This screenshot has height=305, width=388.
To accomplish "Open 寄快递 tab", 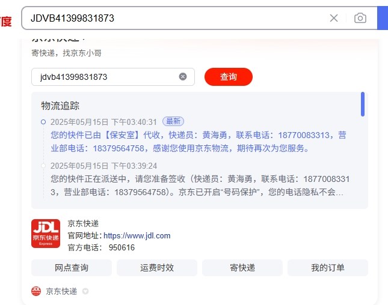I will [x=242, y=268].
